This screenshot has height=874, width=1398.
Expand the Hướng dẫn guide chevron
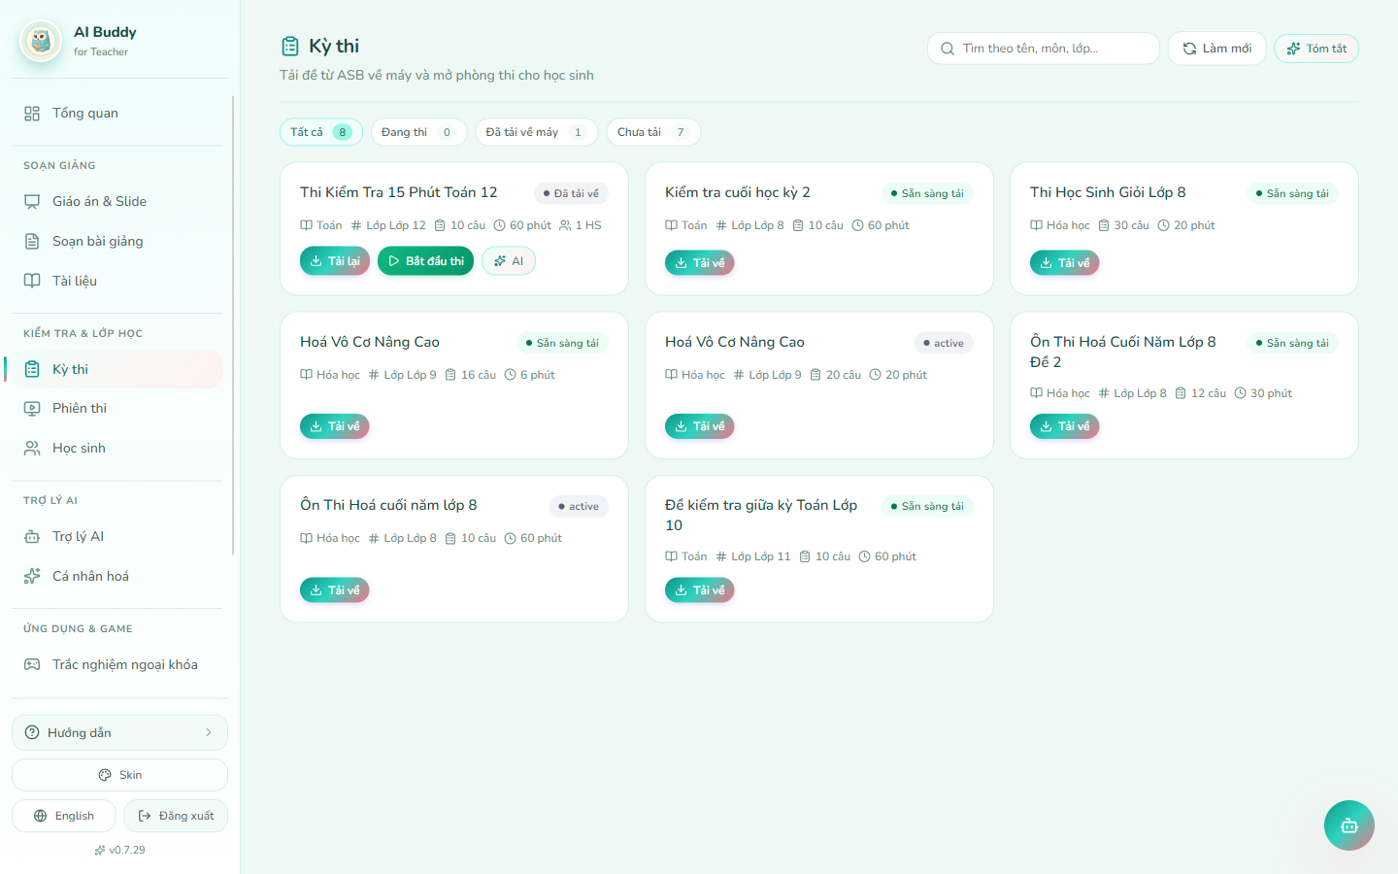(x=209, y=732)
